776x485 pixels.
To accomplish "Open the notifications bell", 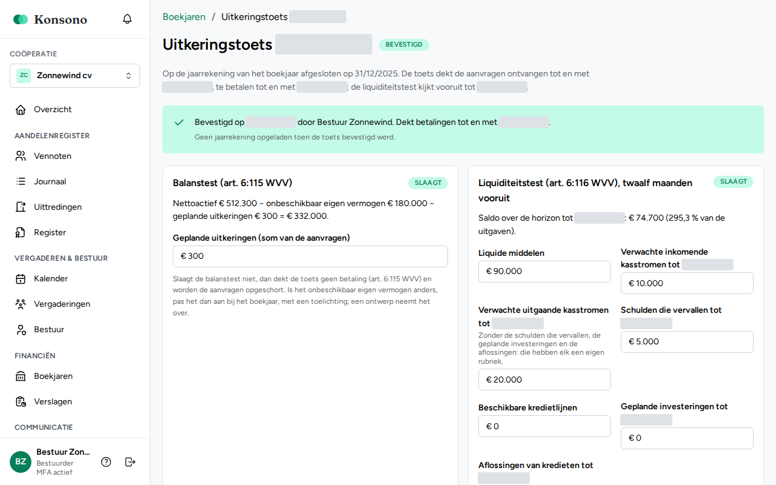I will point(127,19).
